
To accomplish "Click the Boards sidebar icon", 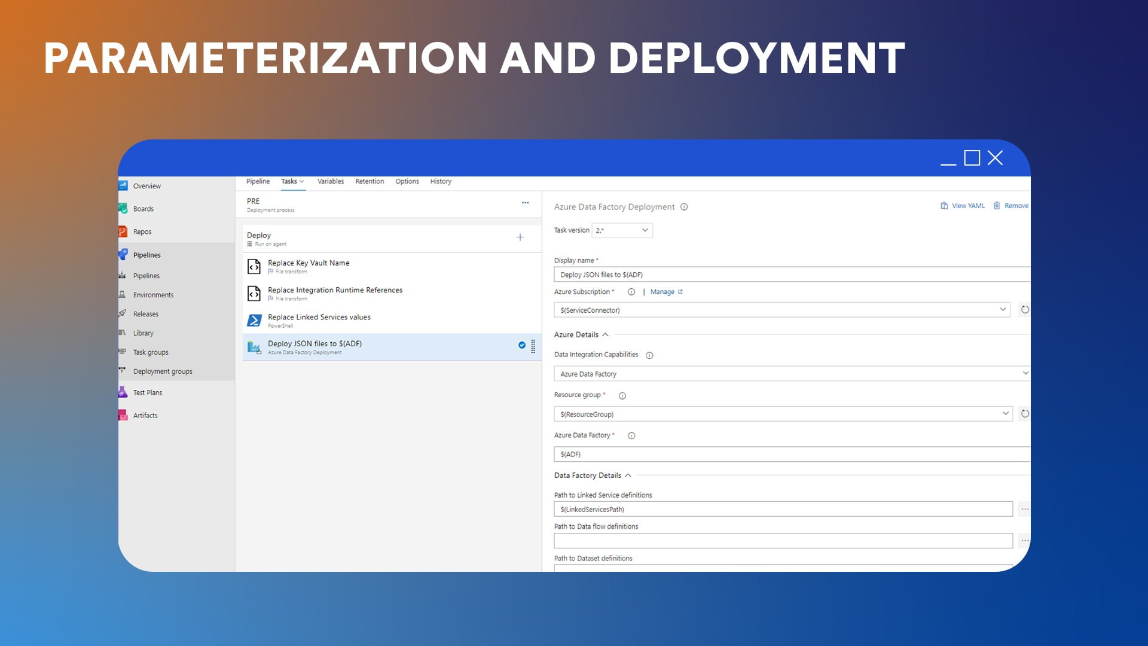I will pyautogui.click(x=123, y=209).
